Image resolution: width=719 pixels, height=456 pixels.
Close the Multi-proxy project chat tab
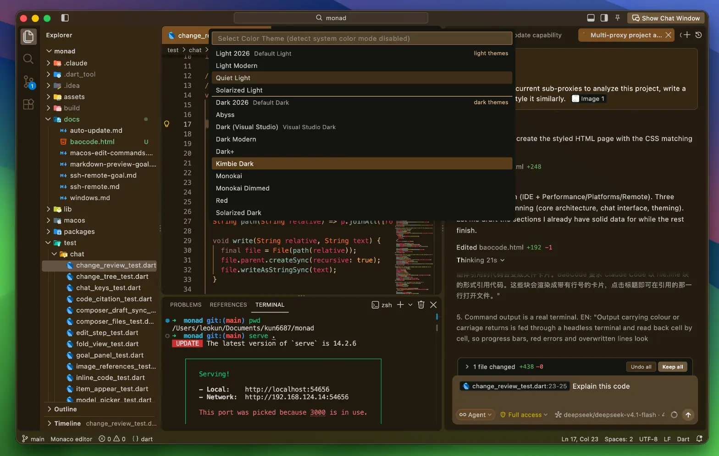point(669,35)
